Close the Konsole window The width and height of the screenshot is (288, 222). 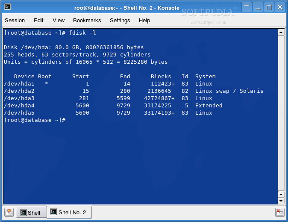click(x=280, y=7)
